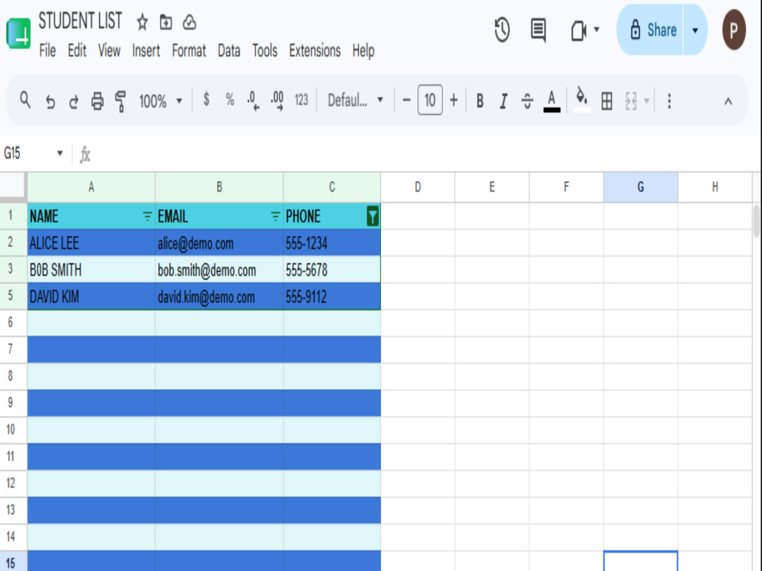Open the Edit menu
This screenshot has height=571, width=762.
click(77, 50)
